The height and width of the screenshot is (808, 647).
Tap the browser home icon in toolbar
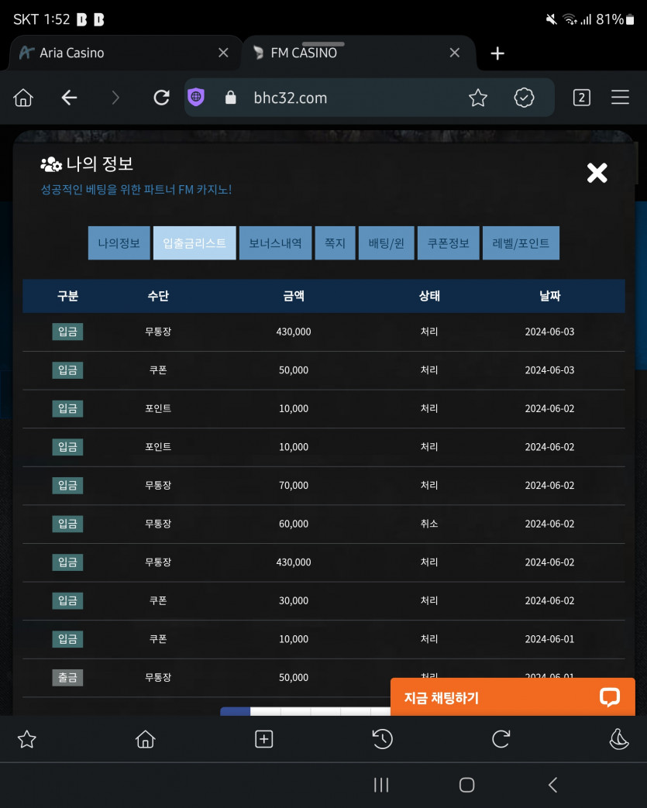pyautogui.click(x=23, y=98)
